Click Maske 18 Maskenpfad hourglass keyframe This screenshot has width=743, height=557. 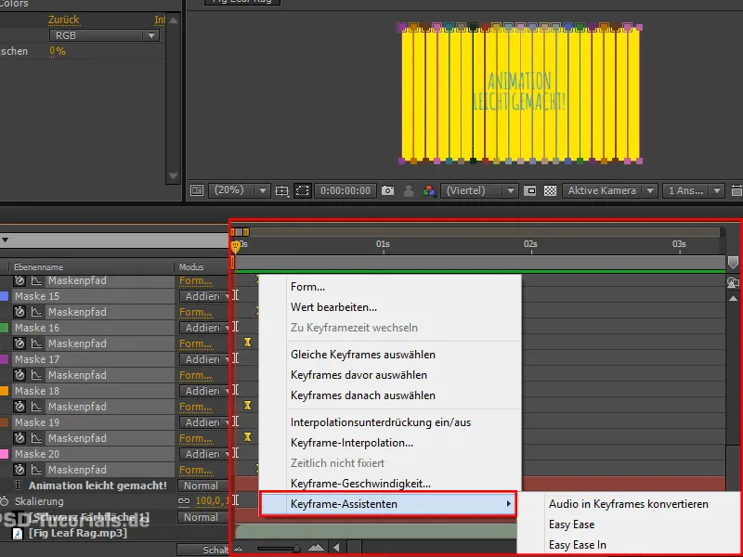point(247,406)
